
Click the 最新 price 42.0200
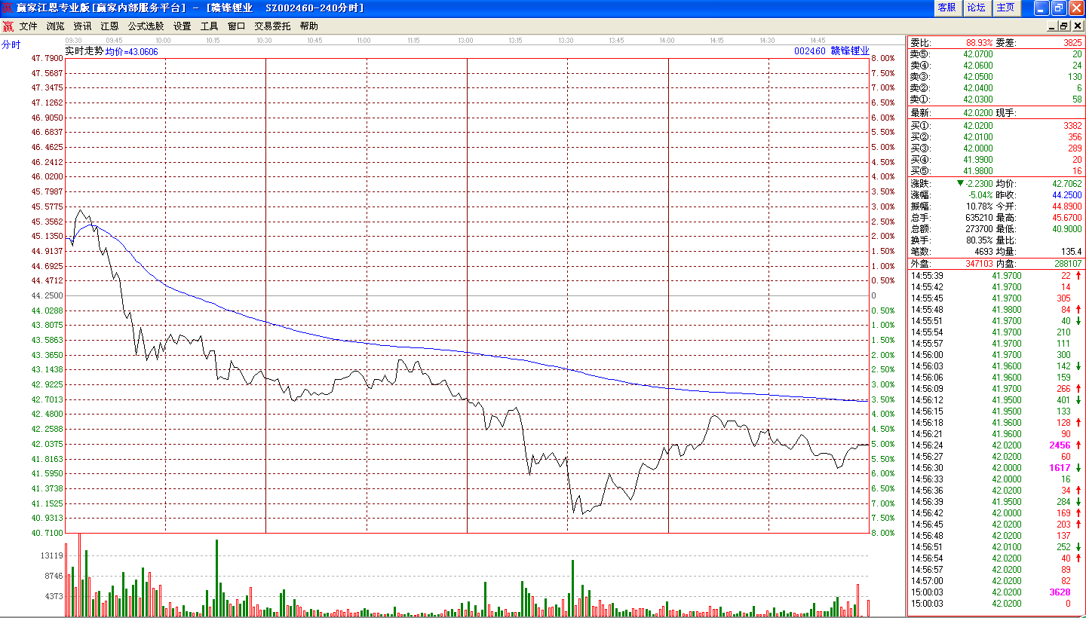point(978,113)
